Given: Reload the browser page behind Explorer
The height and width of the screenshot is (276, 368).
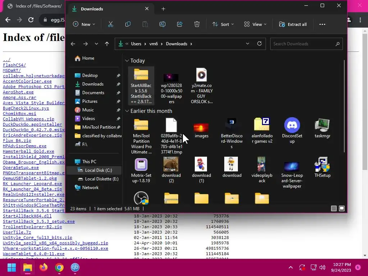Looking at the screenshot, I should point(31,20).
